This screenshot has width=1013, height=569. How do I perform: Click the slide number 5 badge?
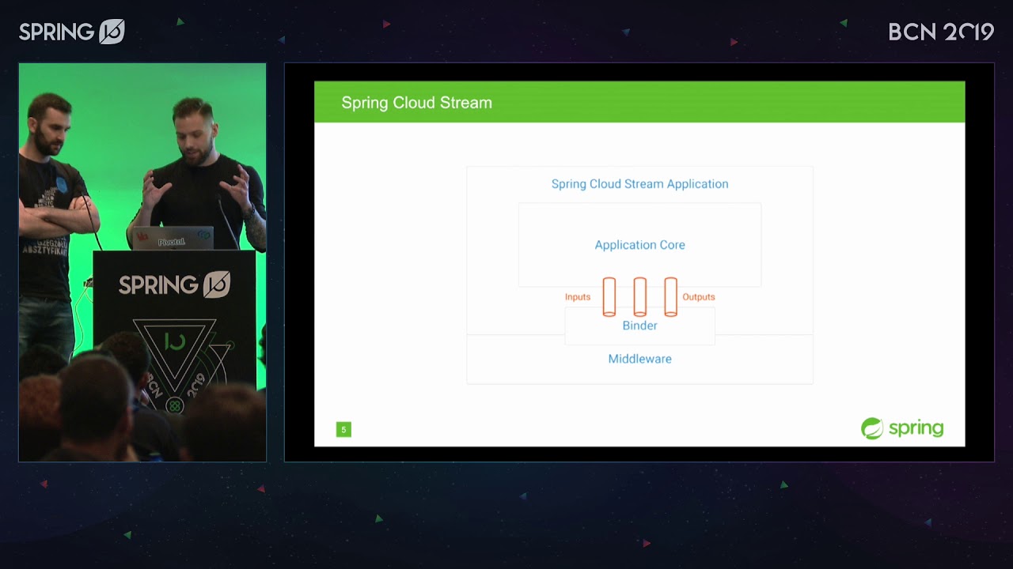coord(343,430)
